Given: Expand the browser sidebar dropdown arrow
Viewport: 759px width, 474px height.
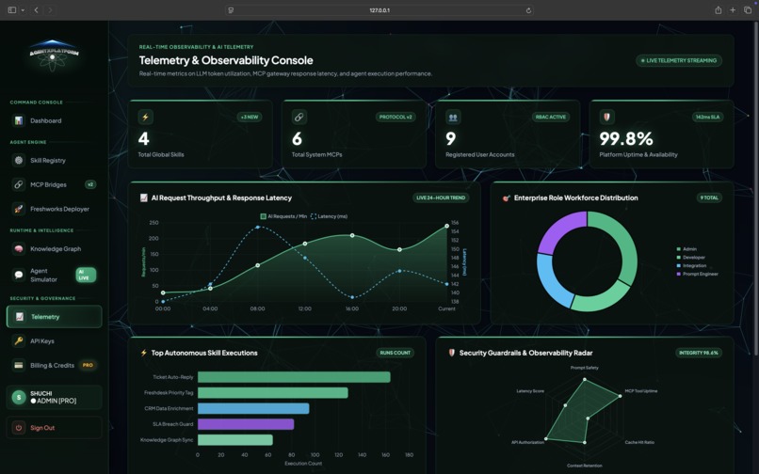Looking at the screenshot, I should pos(23,10).
